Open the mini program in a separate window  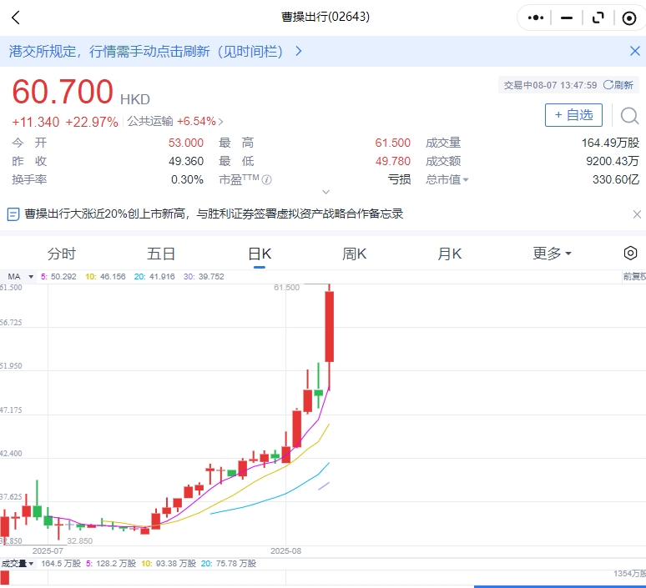[x=598, y=18]
